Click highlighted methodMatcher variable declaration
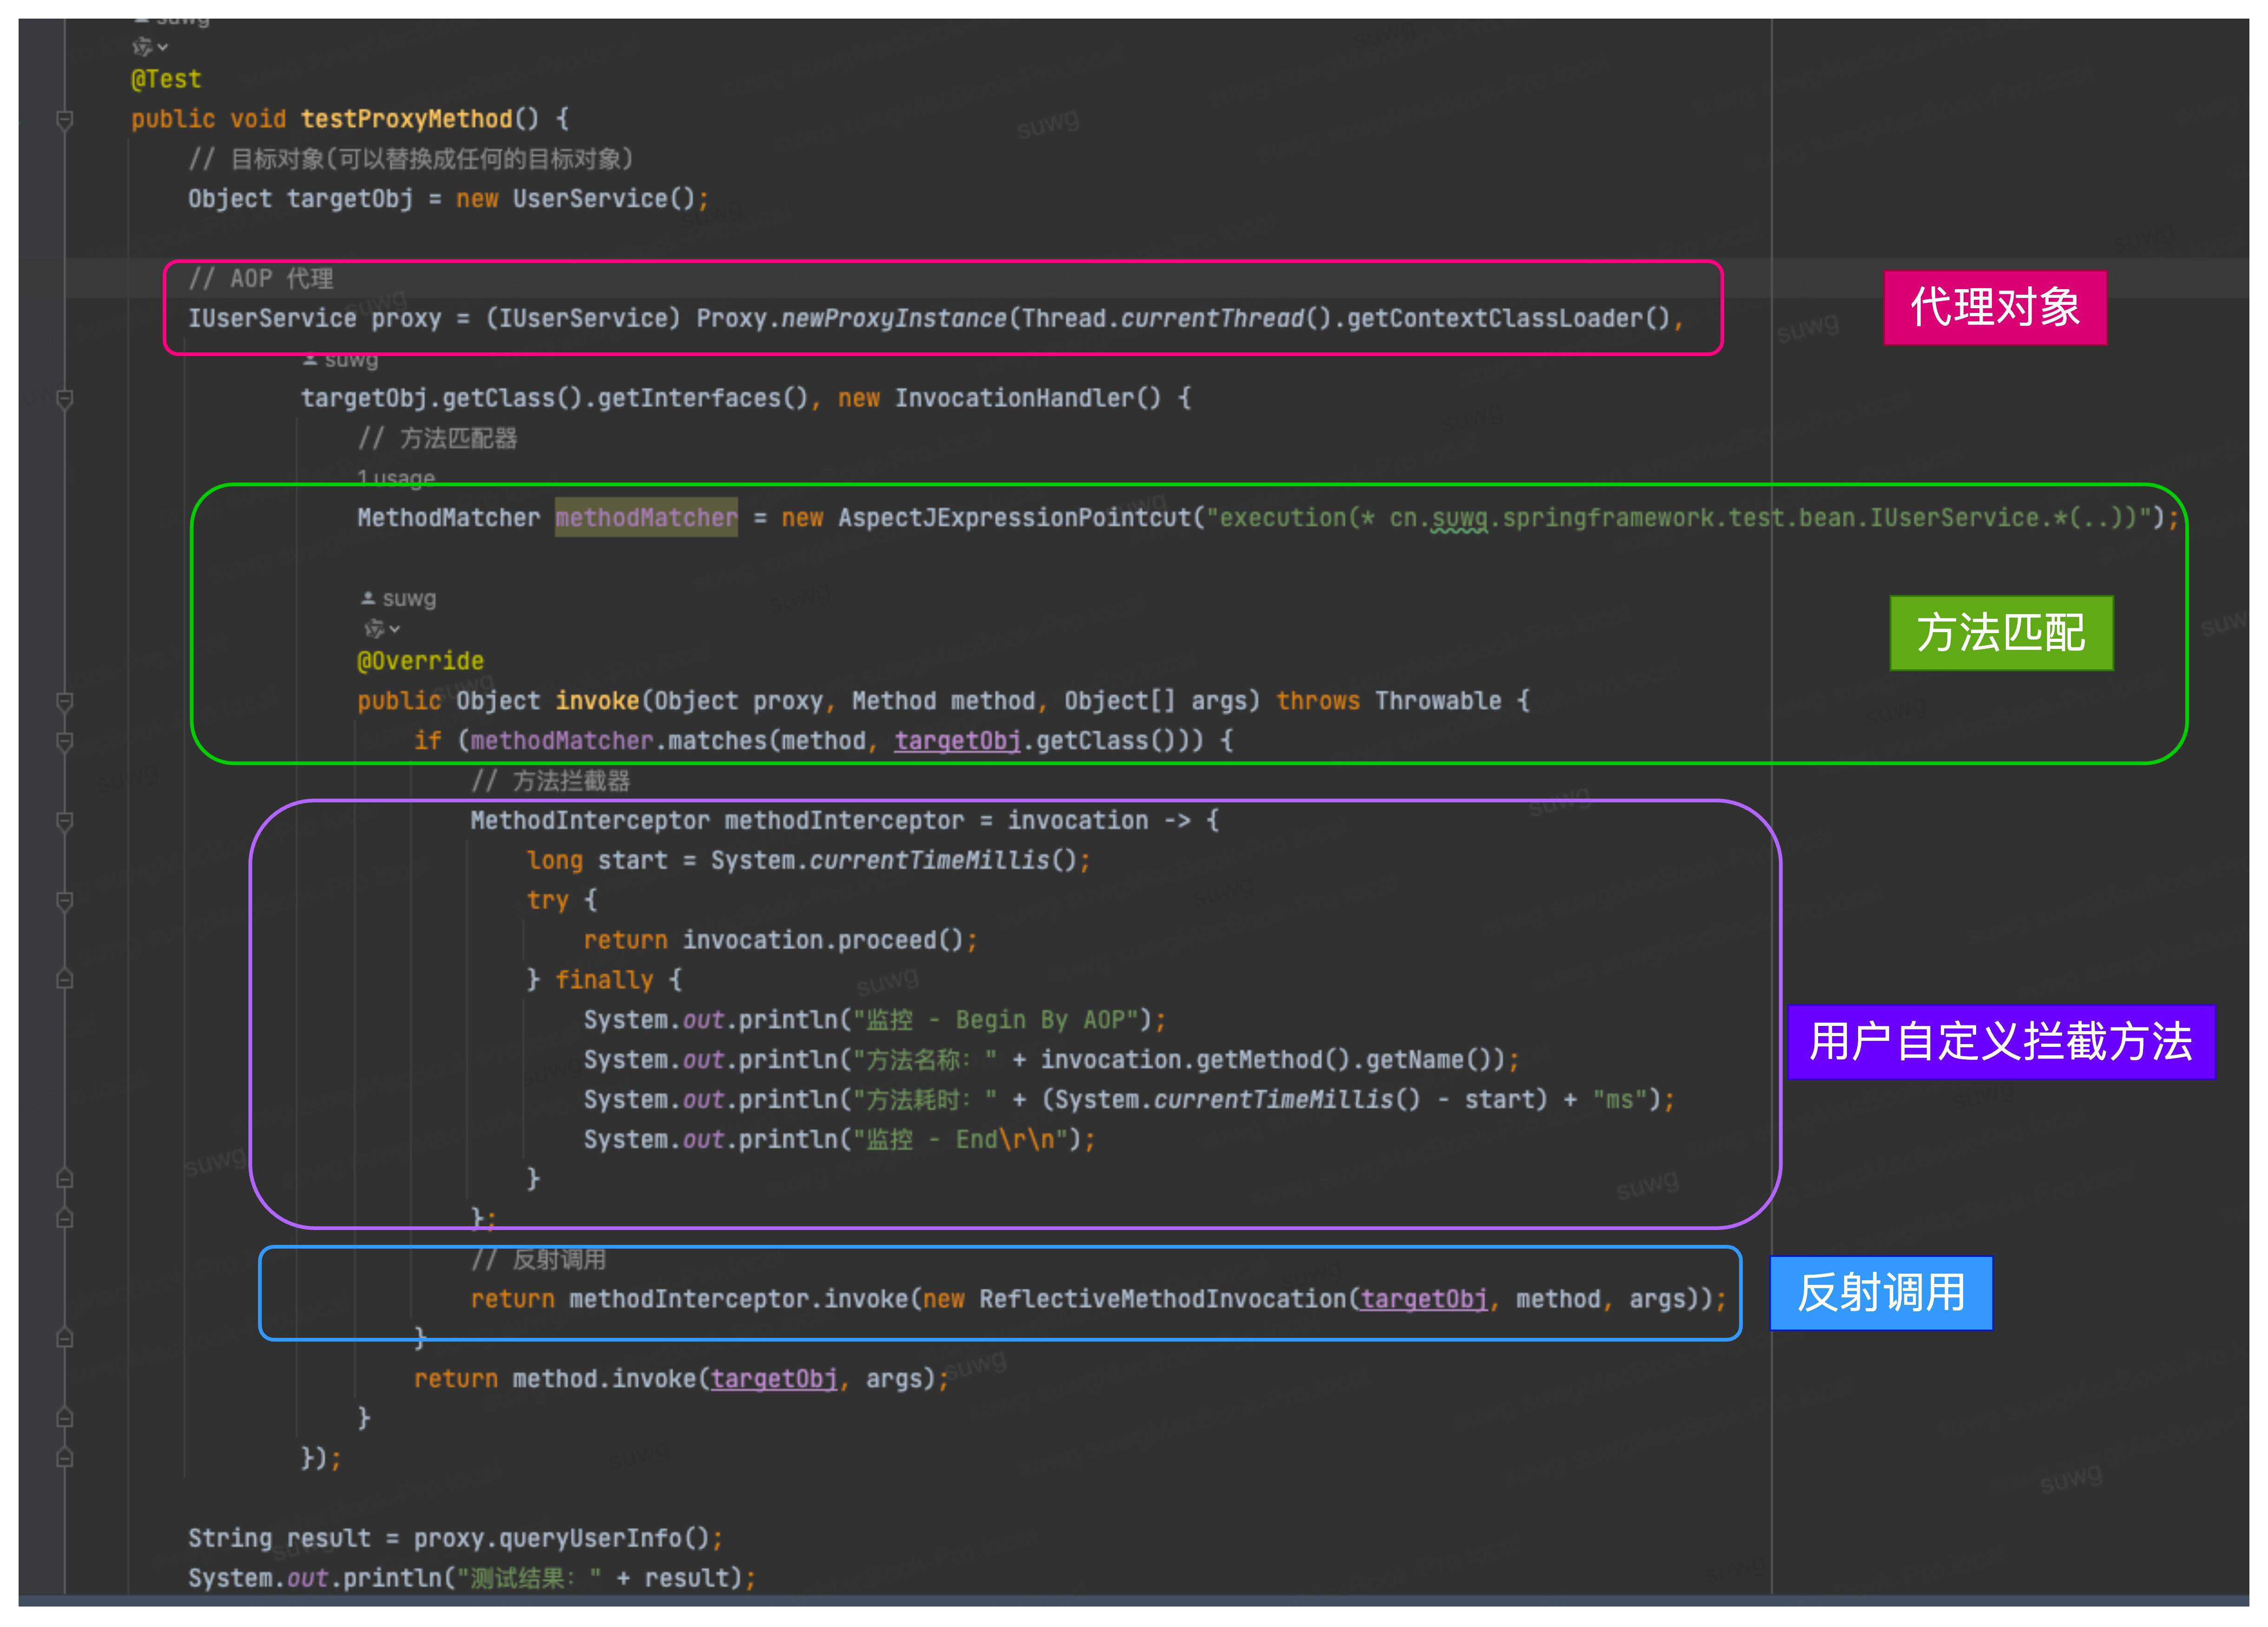The image size is (2268, 1627). pyautogui.click(x=646, y=518)
